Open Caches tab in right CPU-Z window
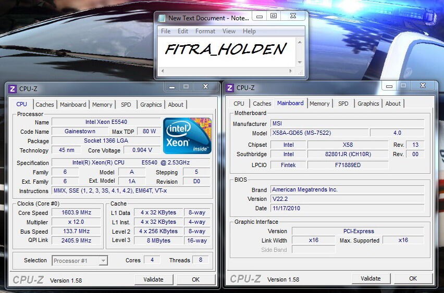This screenshot has width=444, height=293. pos(262,104)
